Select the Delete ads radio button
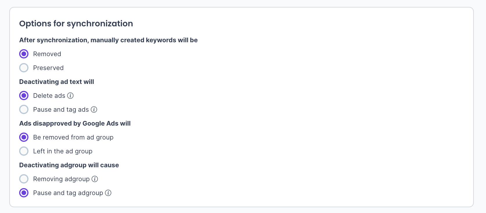486x213 pixels. [x=24, y=96]
